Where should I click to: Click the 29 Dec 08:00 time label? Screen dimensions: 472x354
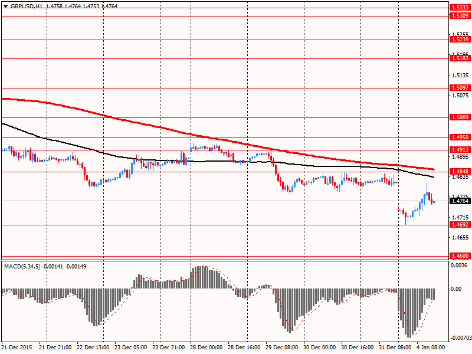tap(282, 347)
